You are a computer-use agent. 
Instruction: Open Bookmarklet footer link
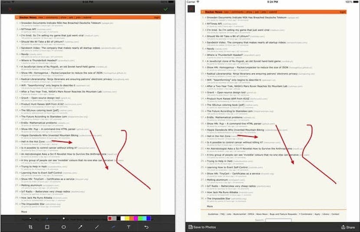(x=239, y=214)
